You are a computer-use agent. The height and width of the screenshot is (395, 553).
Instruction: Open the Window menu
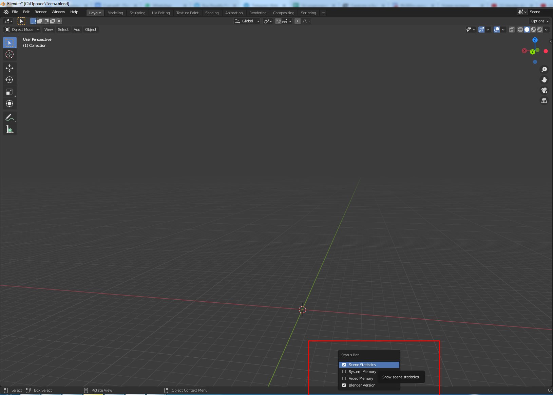tap(58, 12)
